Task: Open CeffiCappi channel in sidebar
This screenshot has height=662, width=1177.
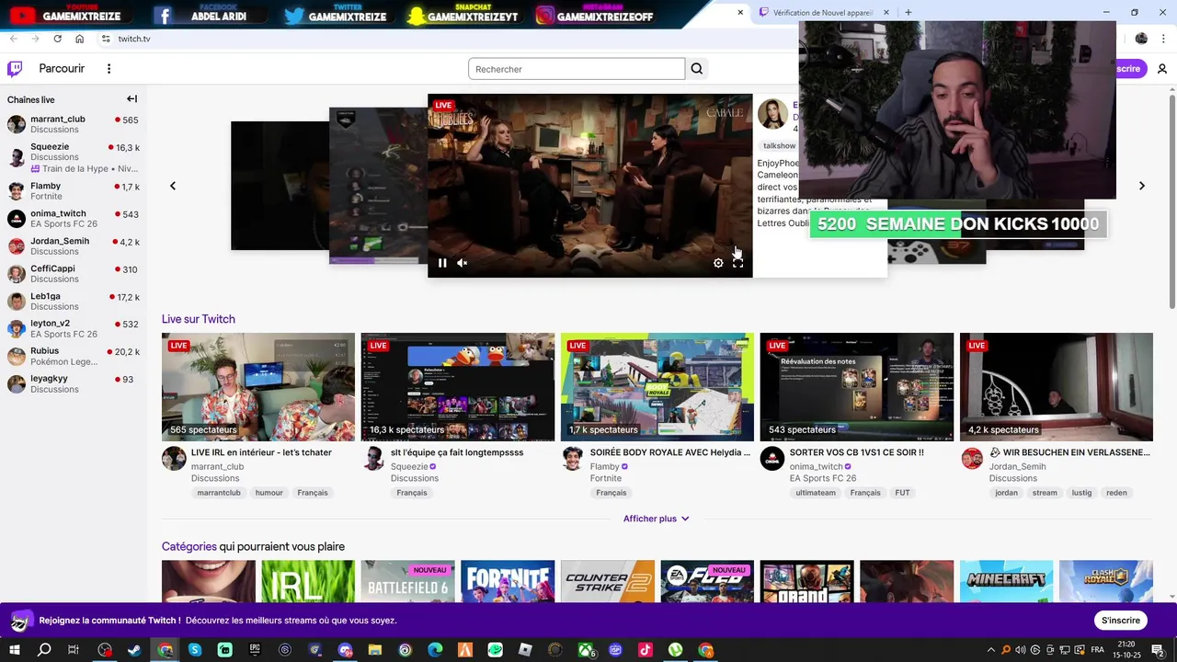Action: click(74, 274)
